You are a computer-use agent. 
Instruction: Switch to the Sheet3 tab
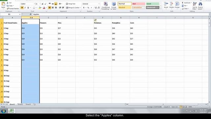pos(28,104)
